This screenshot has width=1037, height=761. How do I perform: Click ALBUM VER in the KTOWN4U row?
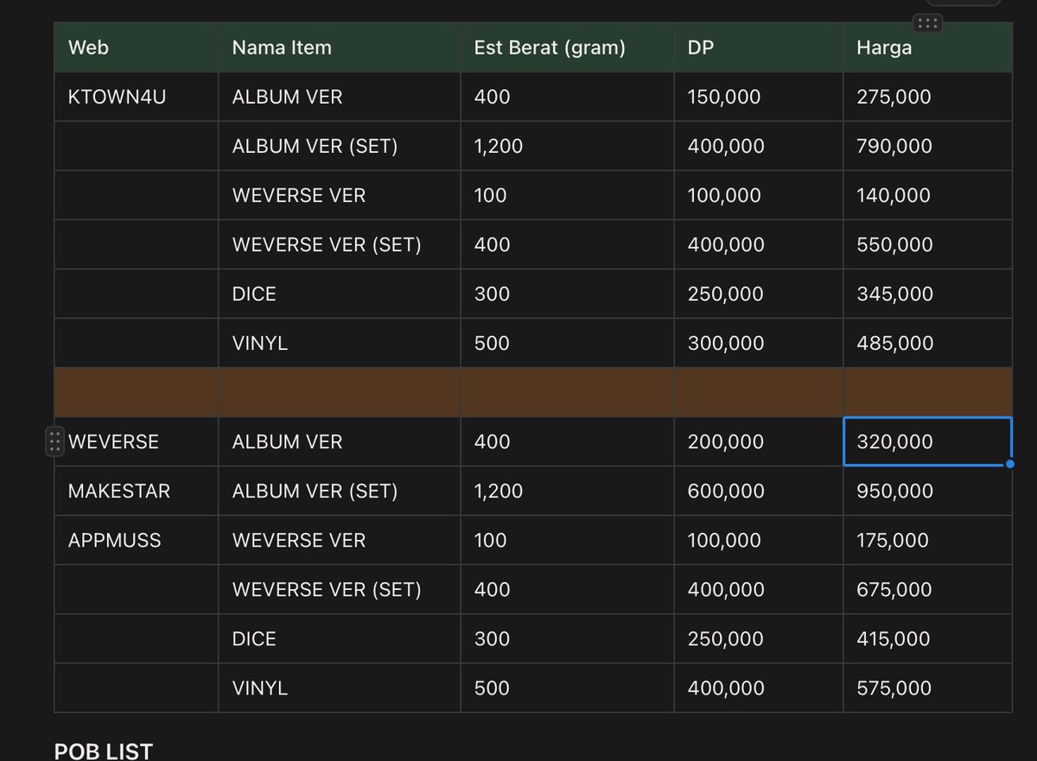(340, 97)
